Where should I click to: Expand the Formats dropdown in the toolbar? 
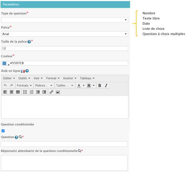coord(24,85)
